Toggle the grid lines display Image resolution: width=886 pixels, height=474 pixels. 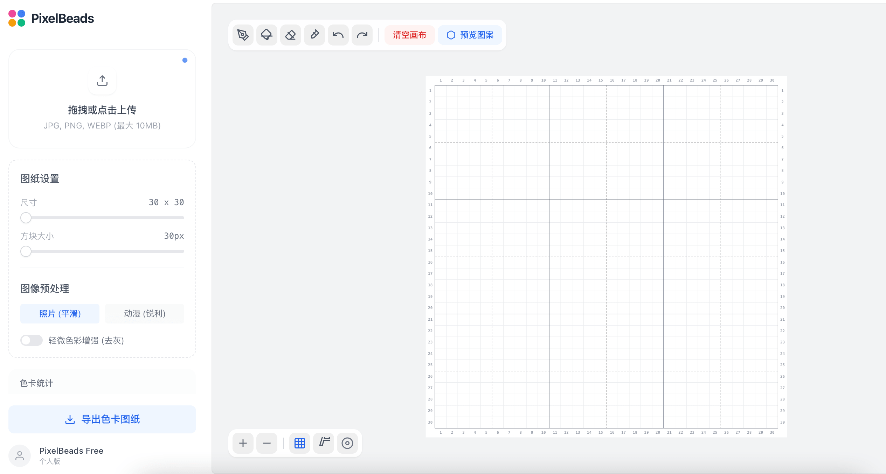click(x=300, y=443)
